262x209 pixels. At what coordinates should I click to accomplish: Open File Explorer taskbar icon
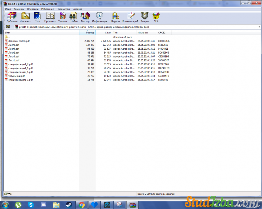(56, 205)
